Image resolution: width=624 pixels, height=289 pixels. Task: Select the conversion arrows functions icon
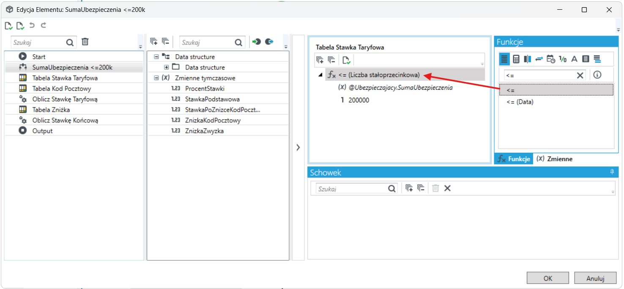pos(539,59)
